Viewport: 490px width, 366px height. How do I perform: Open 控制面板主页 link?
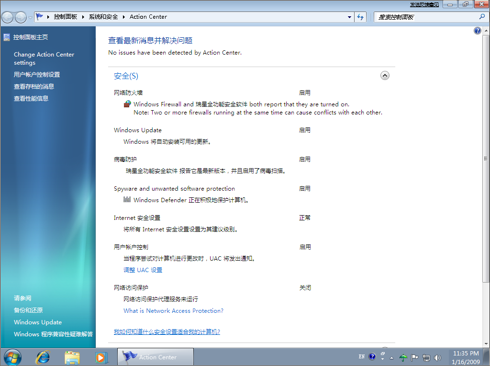31,37
